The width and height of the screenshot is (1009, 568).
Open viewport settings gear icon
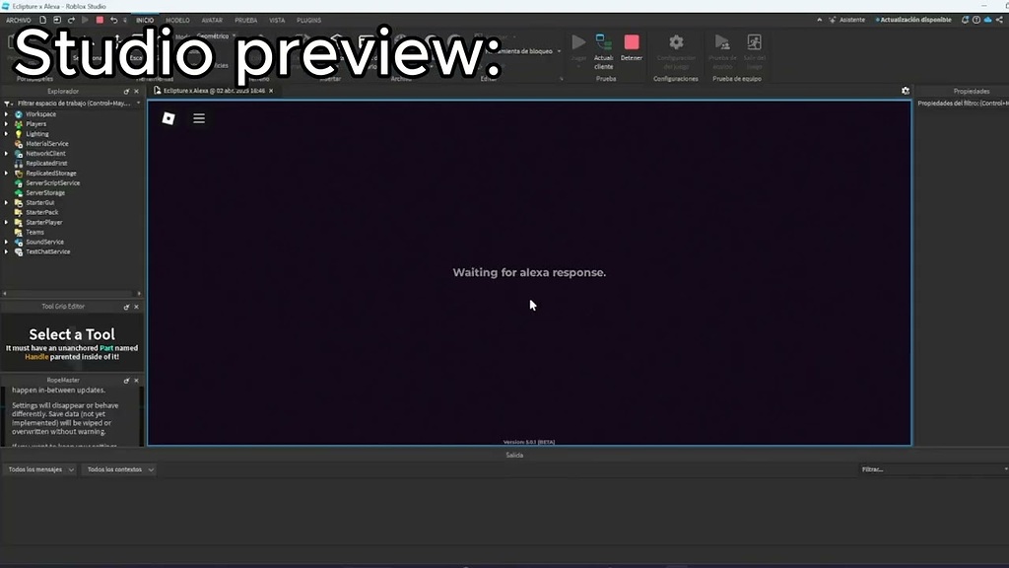pyautogui.click(x=906, y=91)
